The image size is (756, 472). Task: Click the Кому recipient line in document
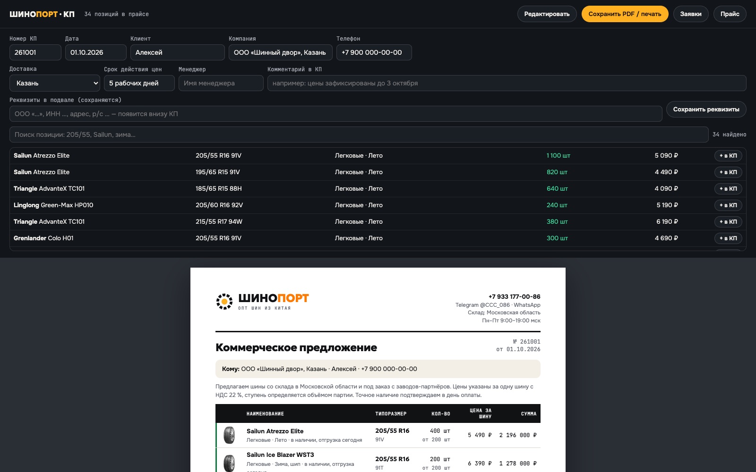click(378, 369)
